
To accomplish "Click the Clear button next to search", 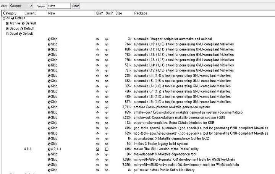I will pyautogui.click(x=76, y=6).
